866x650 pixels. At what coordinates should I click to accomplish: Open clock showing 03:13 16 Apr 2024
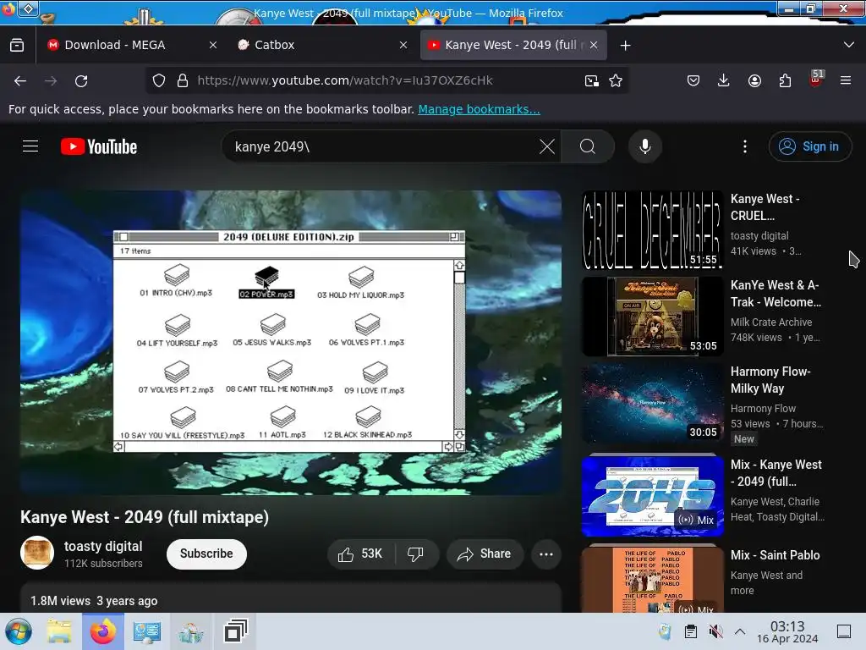(x=787, y=631)
